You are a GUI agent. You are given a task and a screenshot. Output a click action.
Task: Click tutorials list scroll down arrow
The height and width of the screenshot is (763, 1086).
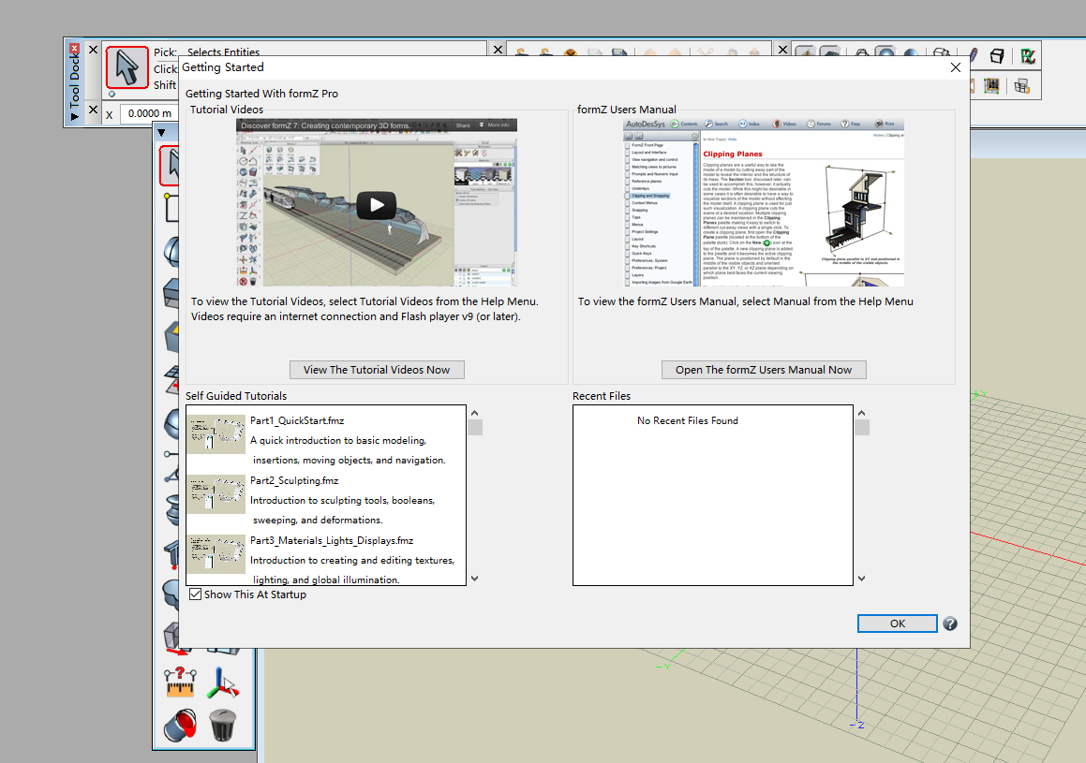pos(474,579)
